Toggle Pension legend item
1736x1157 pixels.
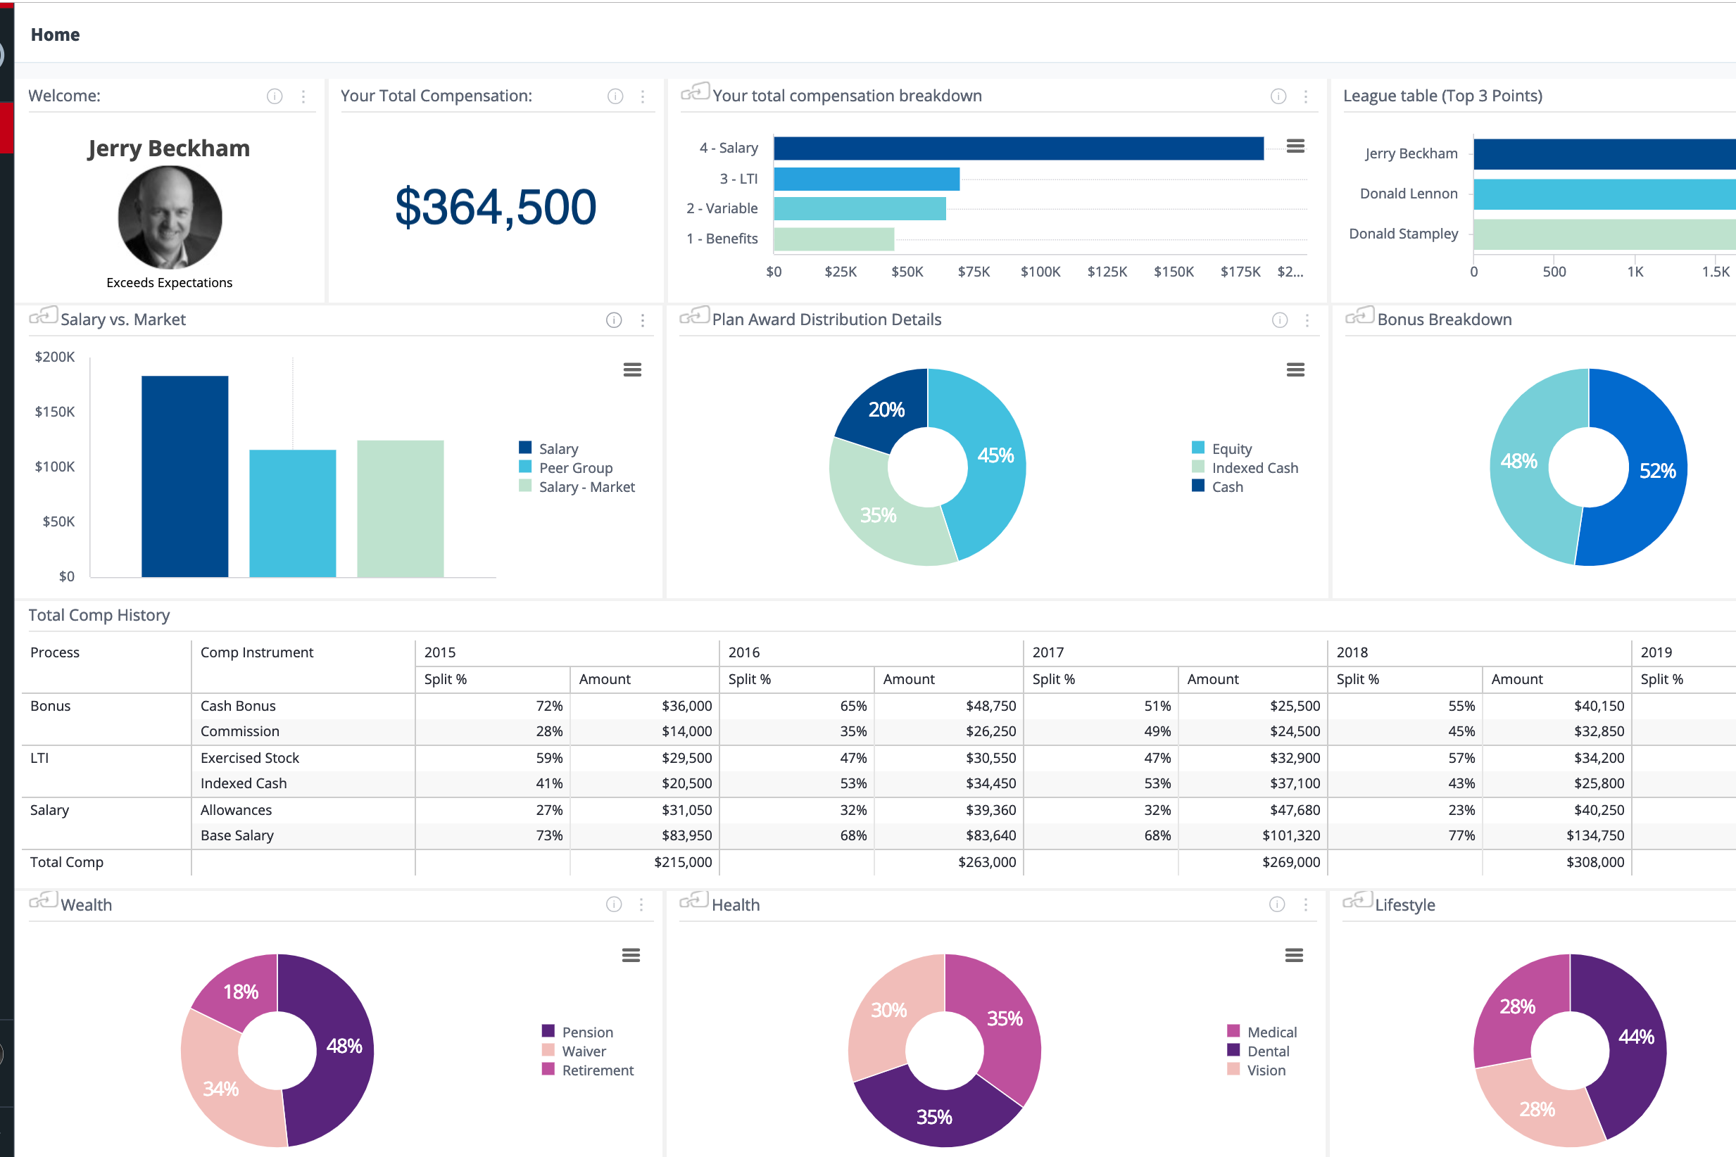coord(577,1032)
